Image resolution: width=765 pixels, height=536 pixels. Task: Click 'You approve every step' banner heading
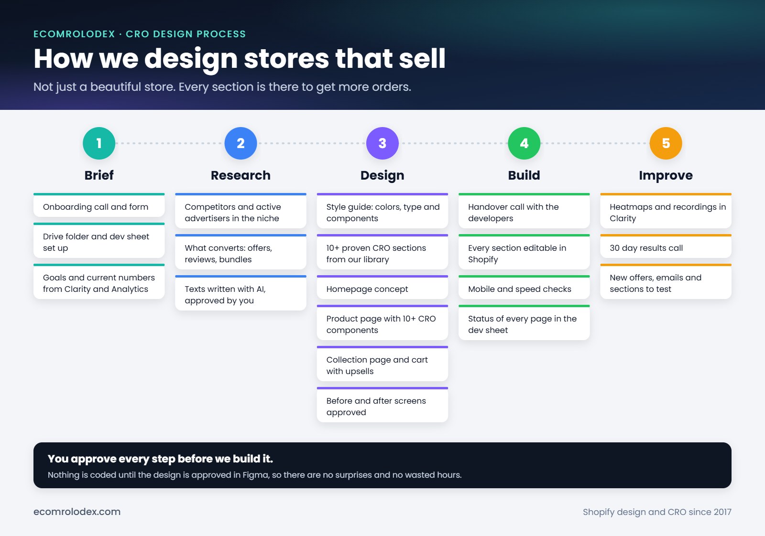coord(160,459)
